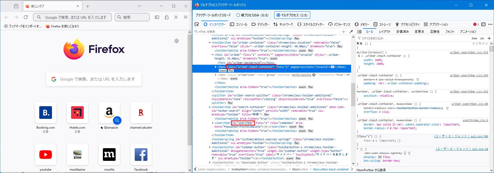Screen dimensions: 494x173
Task: Collapse the toolbaritem urlbar-container node
Action: pos(210,43)
